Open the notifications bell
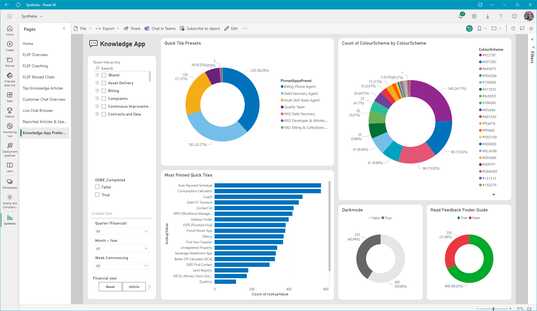Image resolution: width=537 pixels, height=311 pixels. coord(461,16)
